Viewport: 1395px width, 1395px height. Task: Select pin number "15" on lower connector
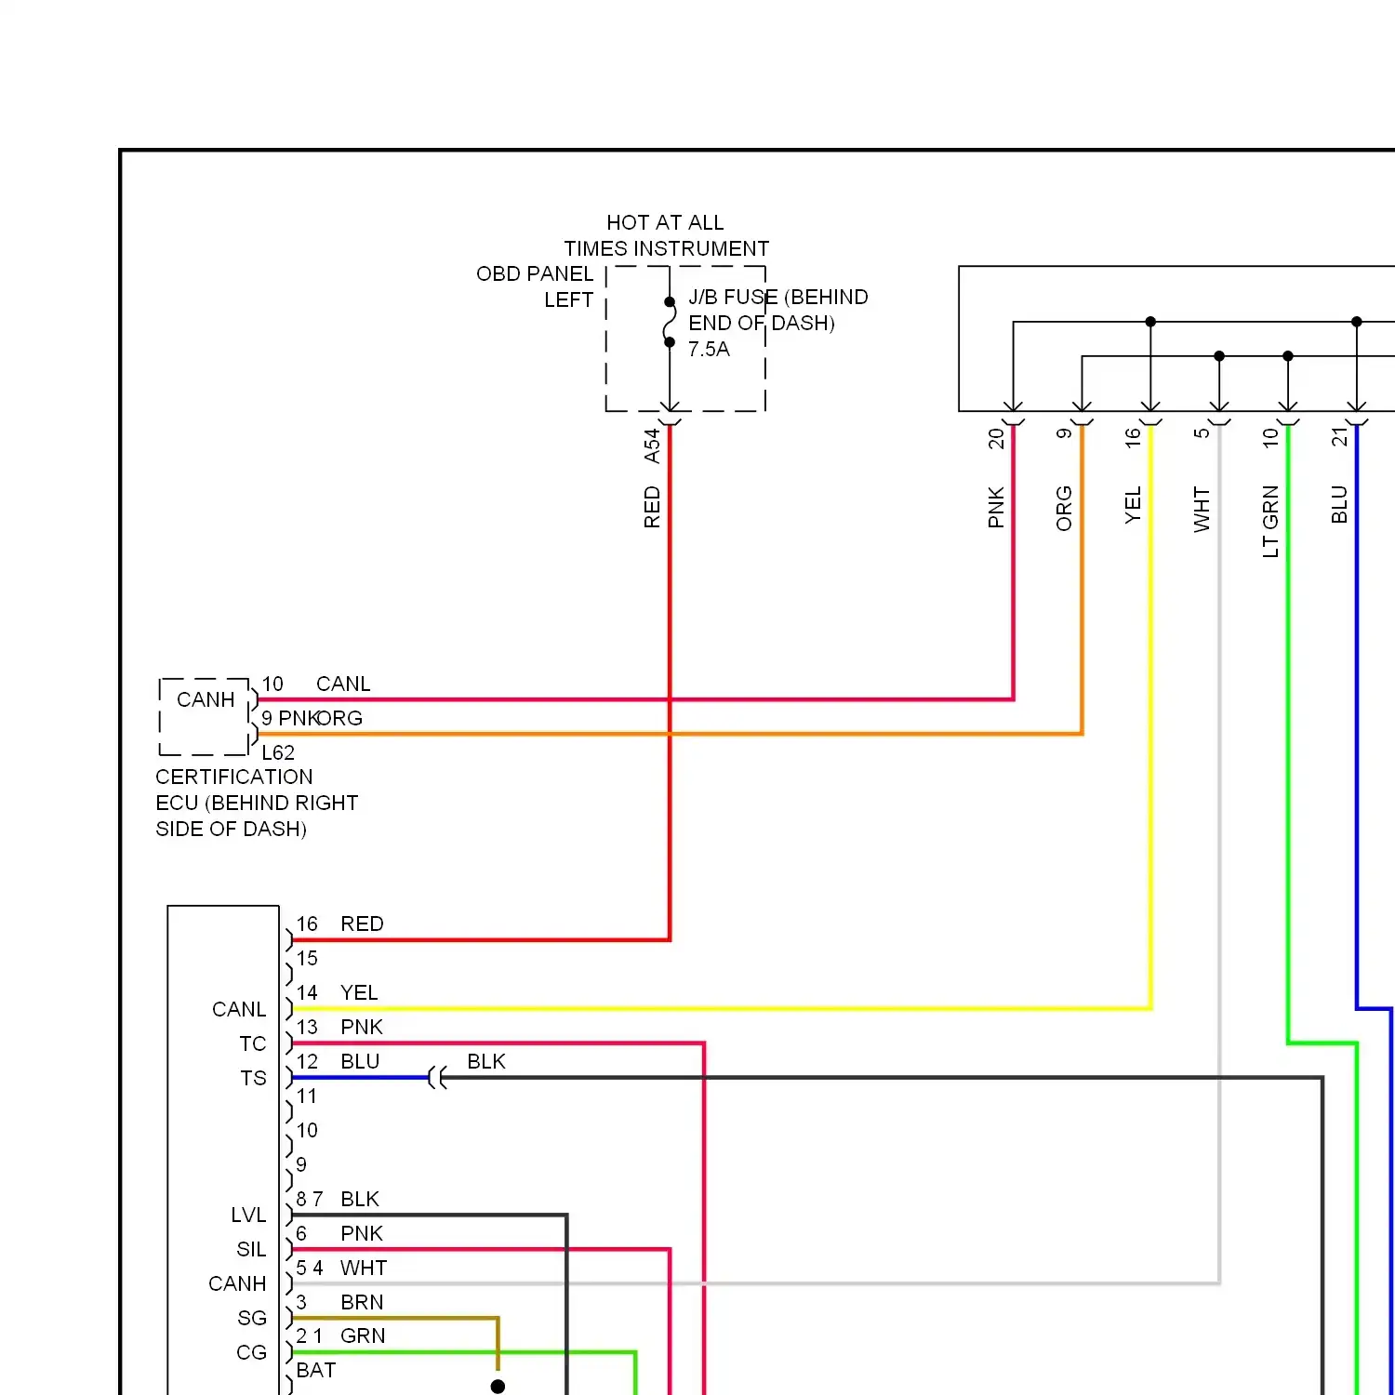(307, 958)
